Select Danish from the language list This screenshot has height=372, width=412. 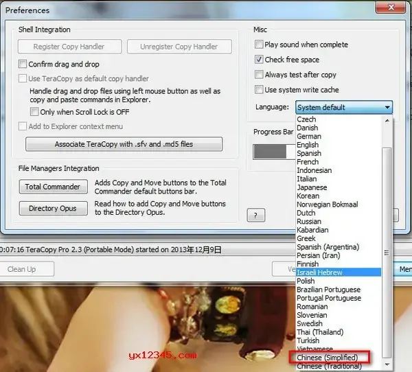pos(339,128)
